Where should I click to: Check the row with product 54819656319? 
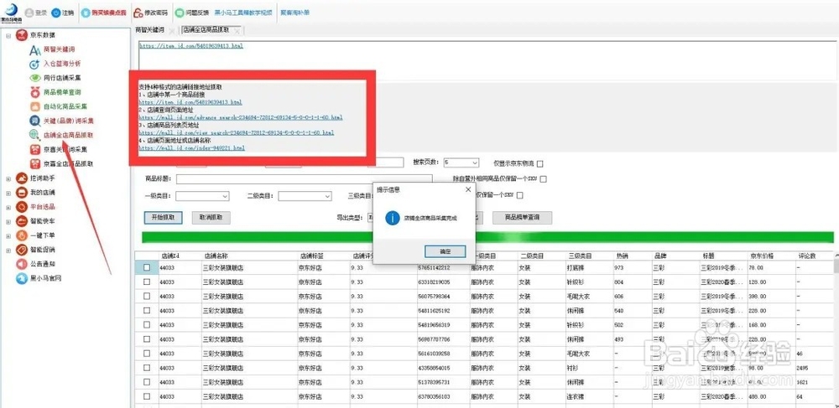147,325
